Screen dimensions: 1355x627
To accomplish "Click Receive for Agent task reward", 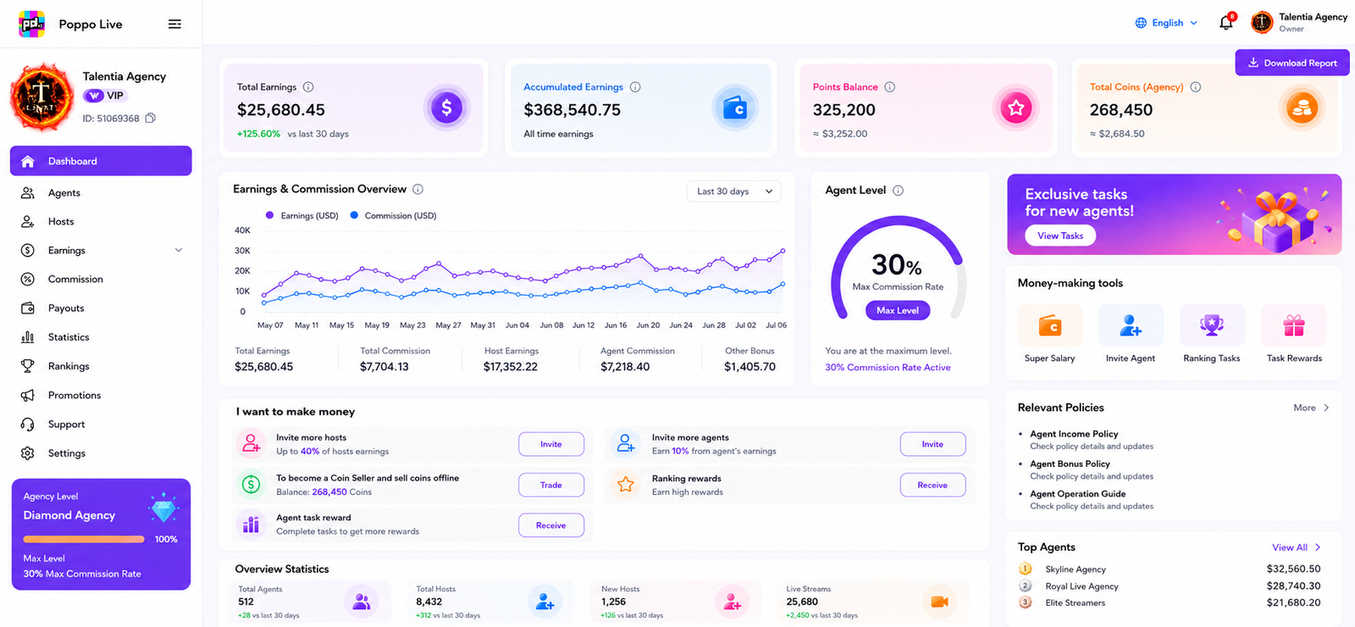I will coord(551,525).
